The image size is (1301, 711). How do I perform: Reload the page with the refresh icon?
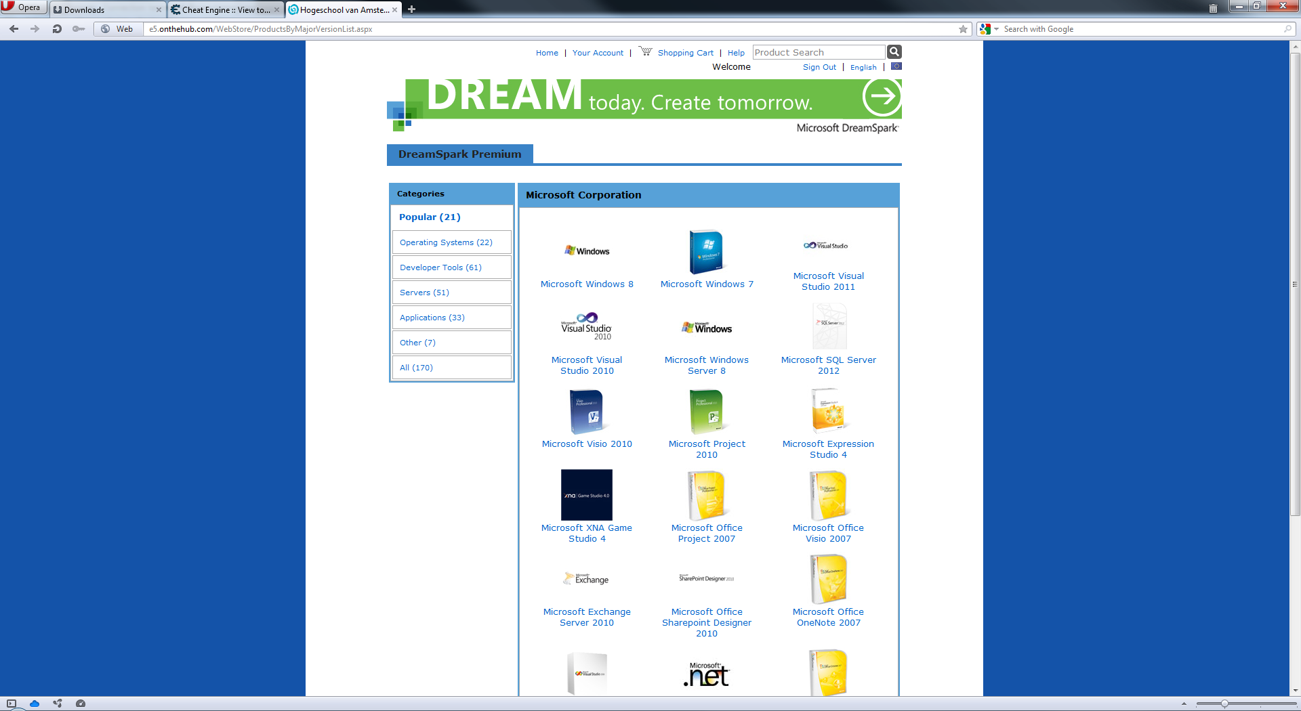(x=57, y=29)
